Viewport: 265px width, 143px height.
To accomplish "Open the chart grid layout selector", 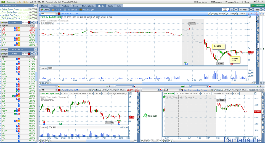I will click(225, 10).
